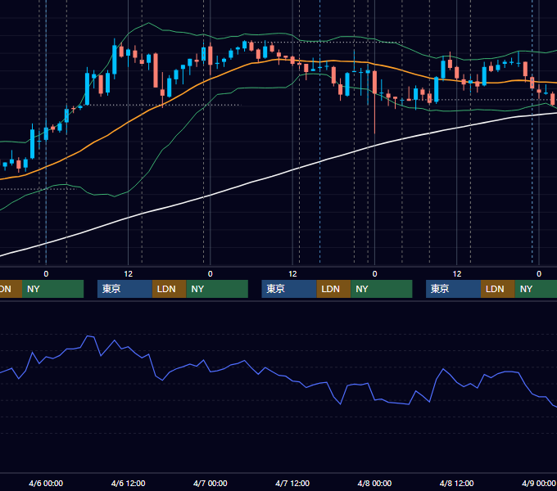Click hour label 12 above 4/8 12:00
This screenshot has width=557, height=491.
pyautogui.click(x=457, y=274)
